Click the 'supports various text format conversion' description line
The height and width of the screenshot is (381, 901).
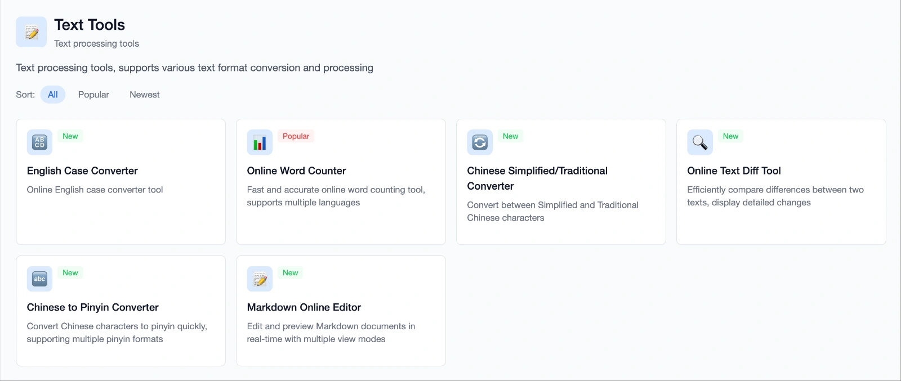point(194,68)
